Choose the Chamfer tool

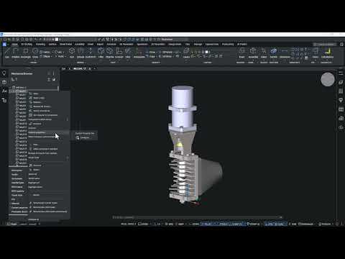[110, 53]
